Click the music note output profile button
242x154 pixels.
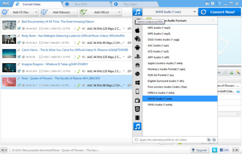point(137,12)
